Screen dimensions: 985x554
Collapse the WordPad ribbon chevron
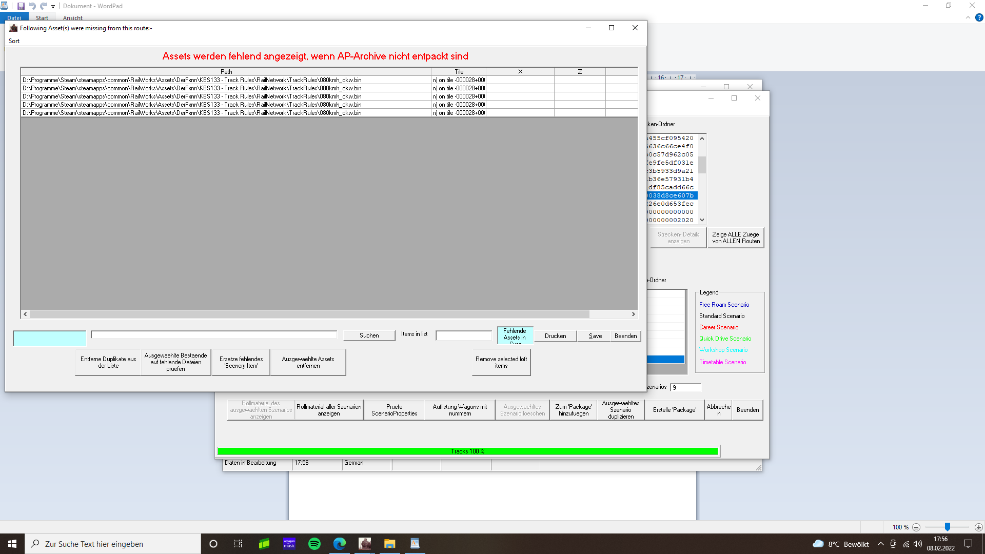[x=968, y=17]
